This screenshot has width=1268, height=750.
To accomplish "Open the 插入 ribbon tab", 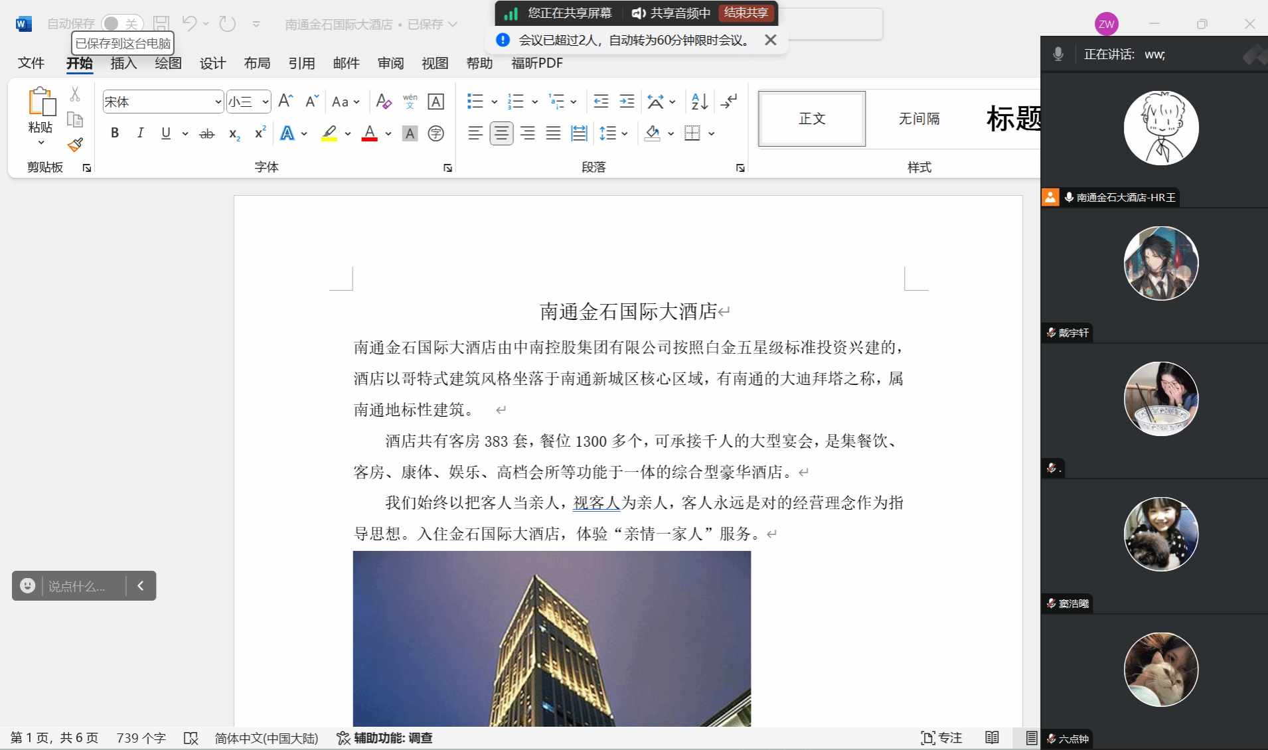I will 123,63.
